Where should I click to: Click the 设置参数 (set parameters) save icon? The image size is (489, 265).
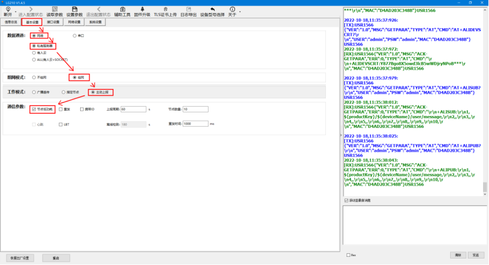click(74, 10)
